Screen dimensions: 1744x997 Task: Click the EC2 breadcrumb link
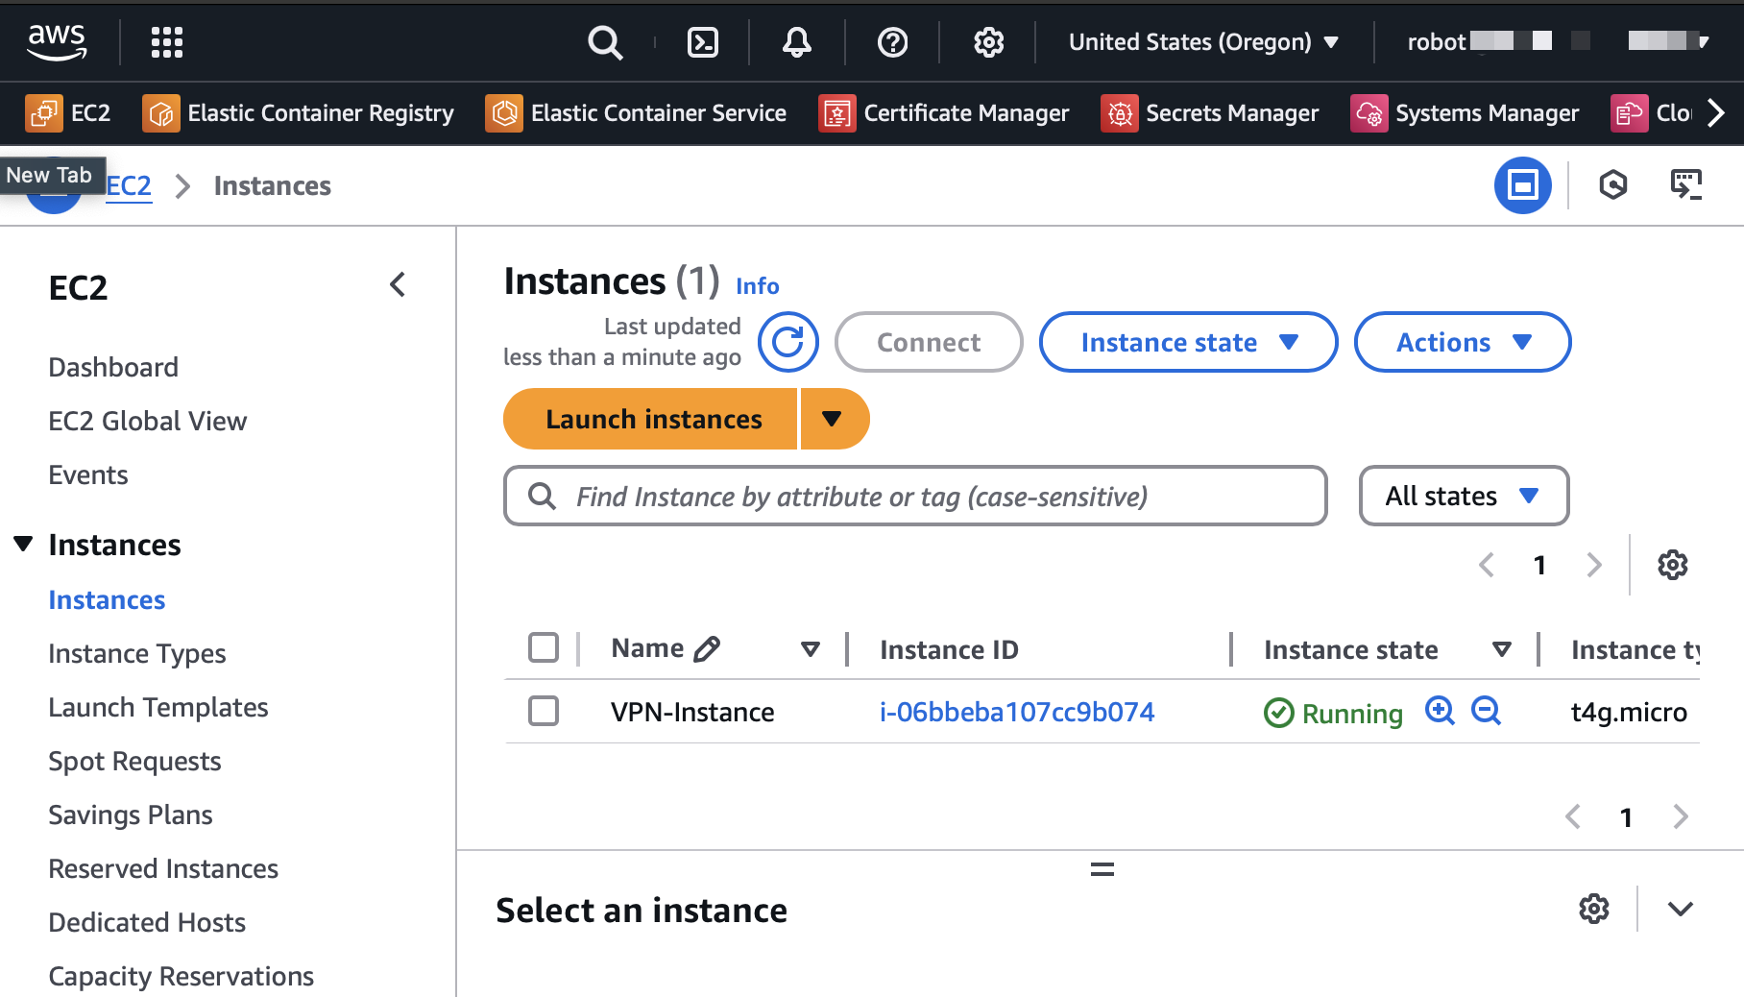point(129,185)
